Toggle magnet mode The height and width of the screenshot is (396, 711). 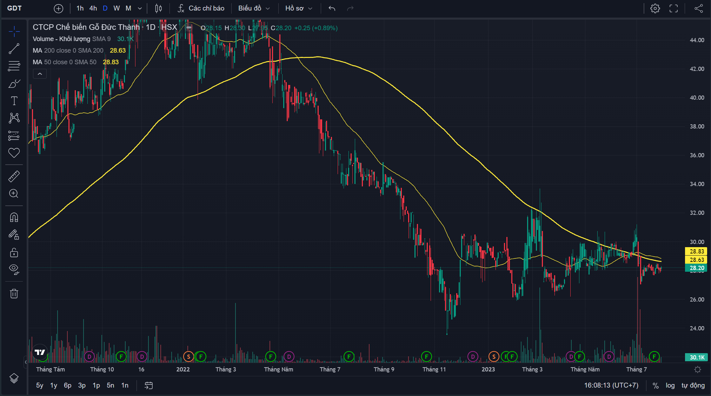[x=14, y=218]
